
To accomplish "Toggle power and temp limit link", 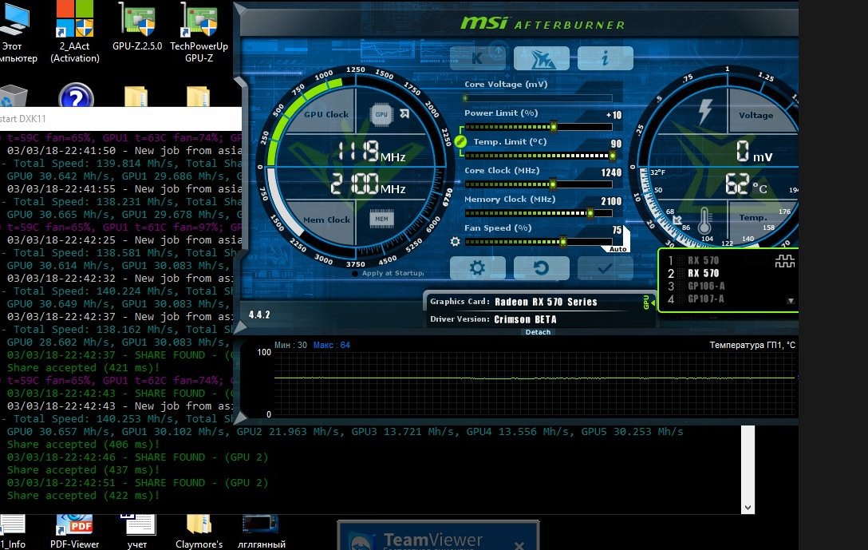I will pyautogui.click(x=459, y=141).
